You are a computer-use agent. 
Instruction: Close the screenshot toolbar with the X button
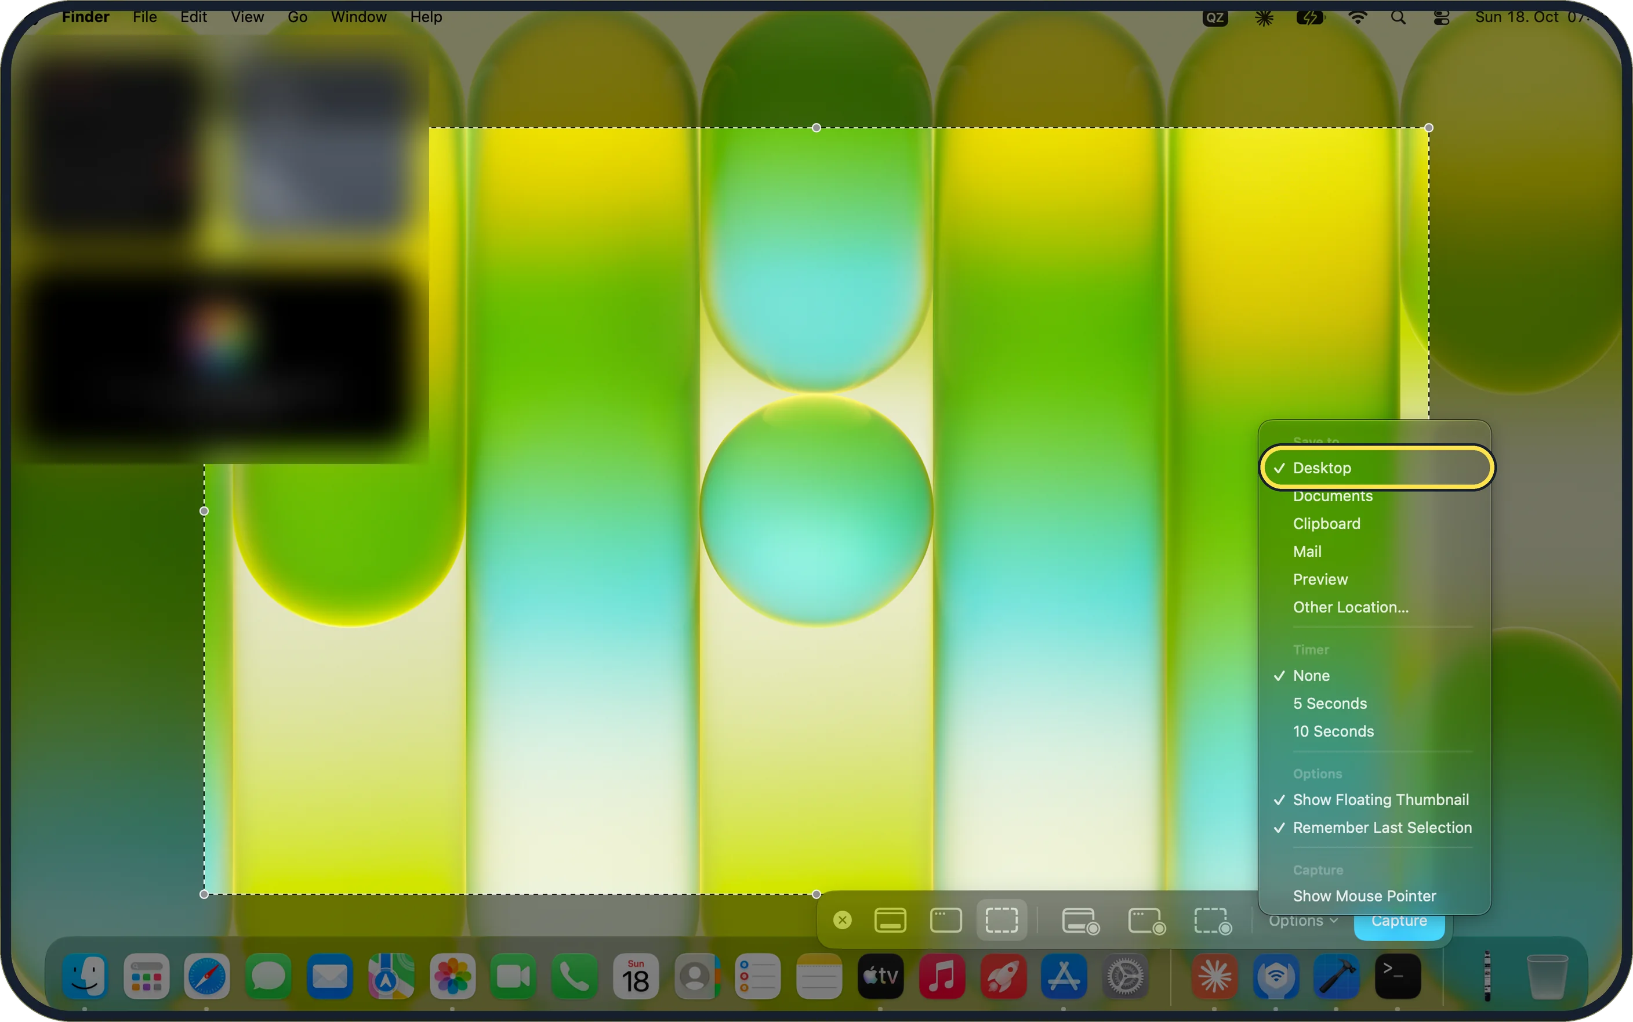(843, 920)
